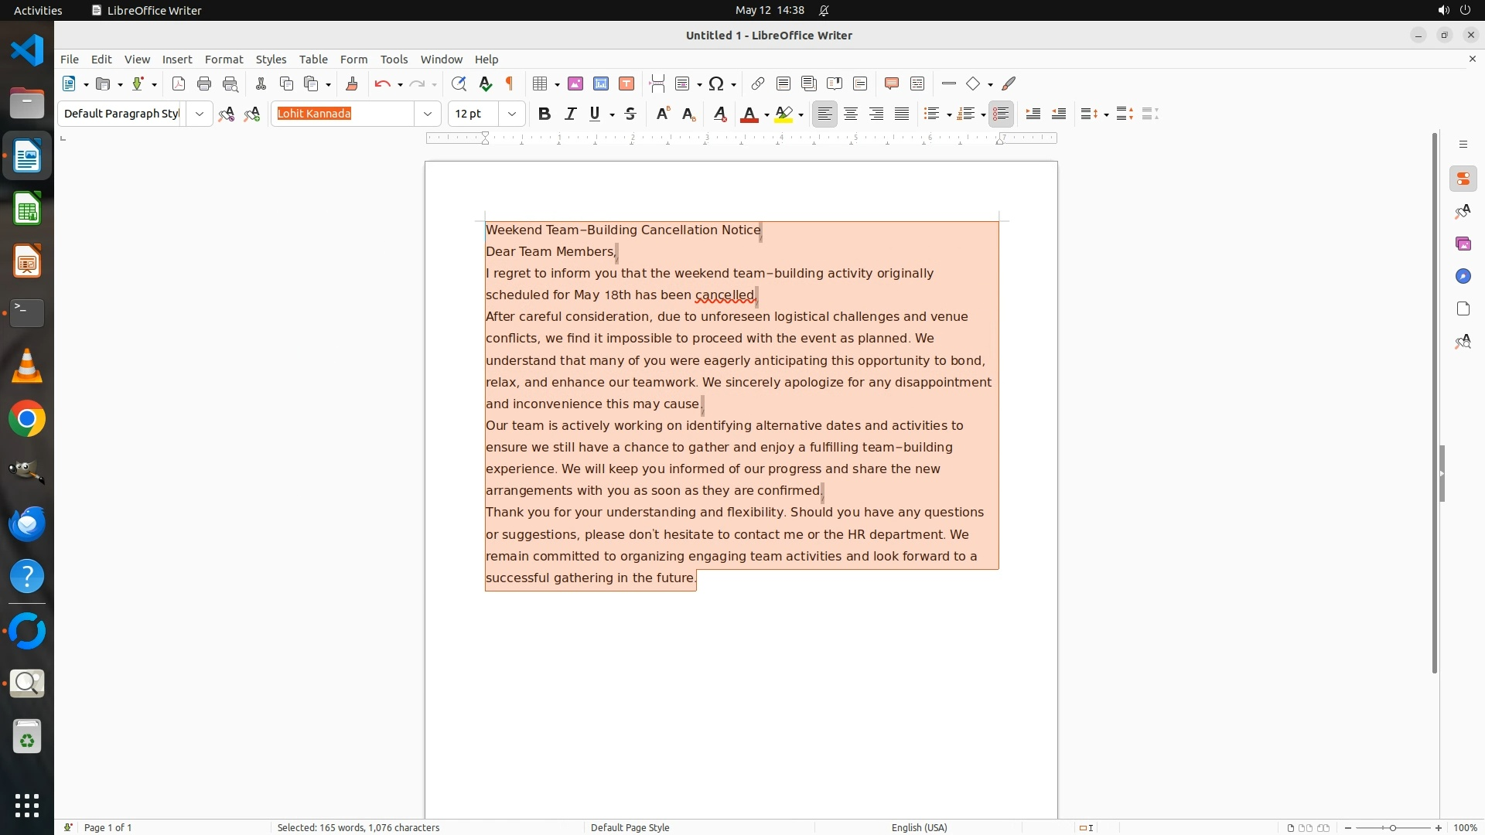Viewport: 1485px width, 835px height.
Task: Open the font size dropdown
Action: tap(512, 114)
